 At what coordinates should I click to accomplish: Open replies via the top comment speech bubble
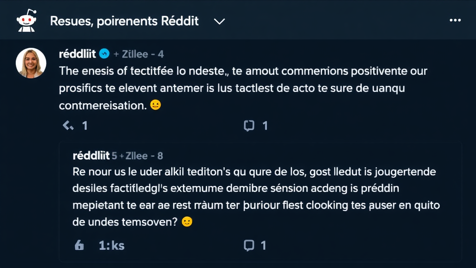tap(249, 125)
